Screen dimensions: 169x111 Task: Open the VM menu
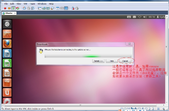click(x=25, y=4)
